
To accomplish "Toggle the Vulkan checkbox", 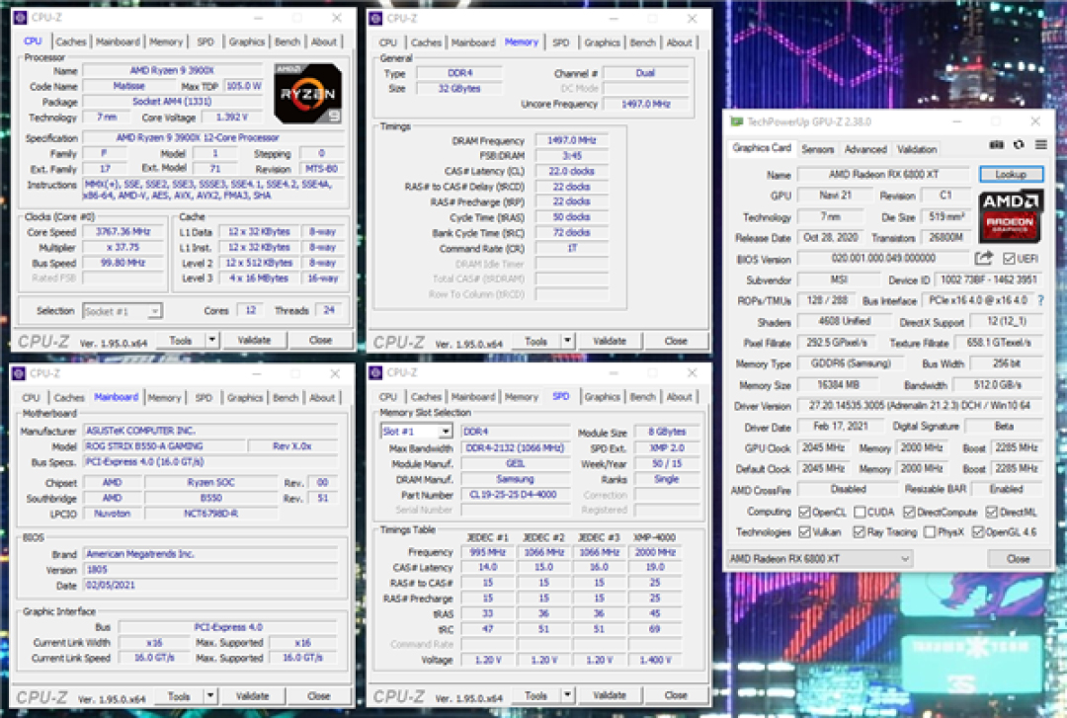I will tap(804, 531).
